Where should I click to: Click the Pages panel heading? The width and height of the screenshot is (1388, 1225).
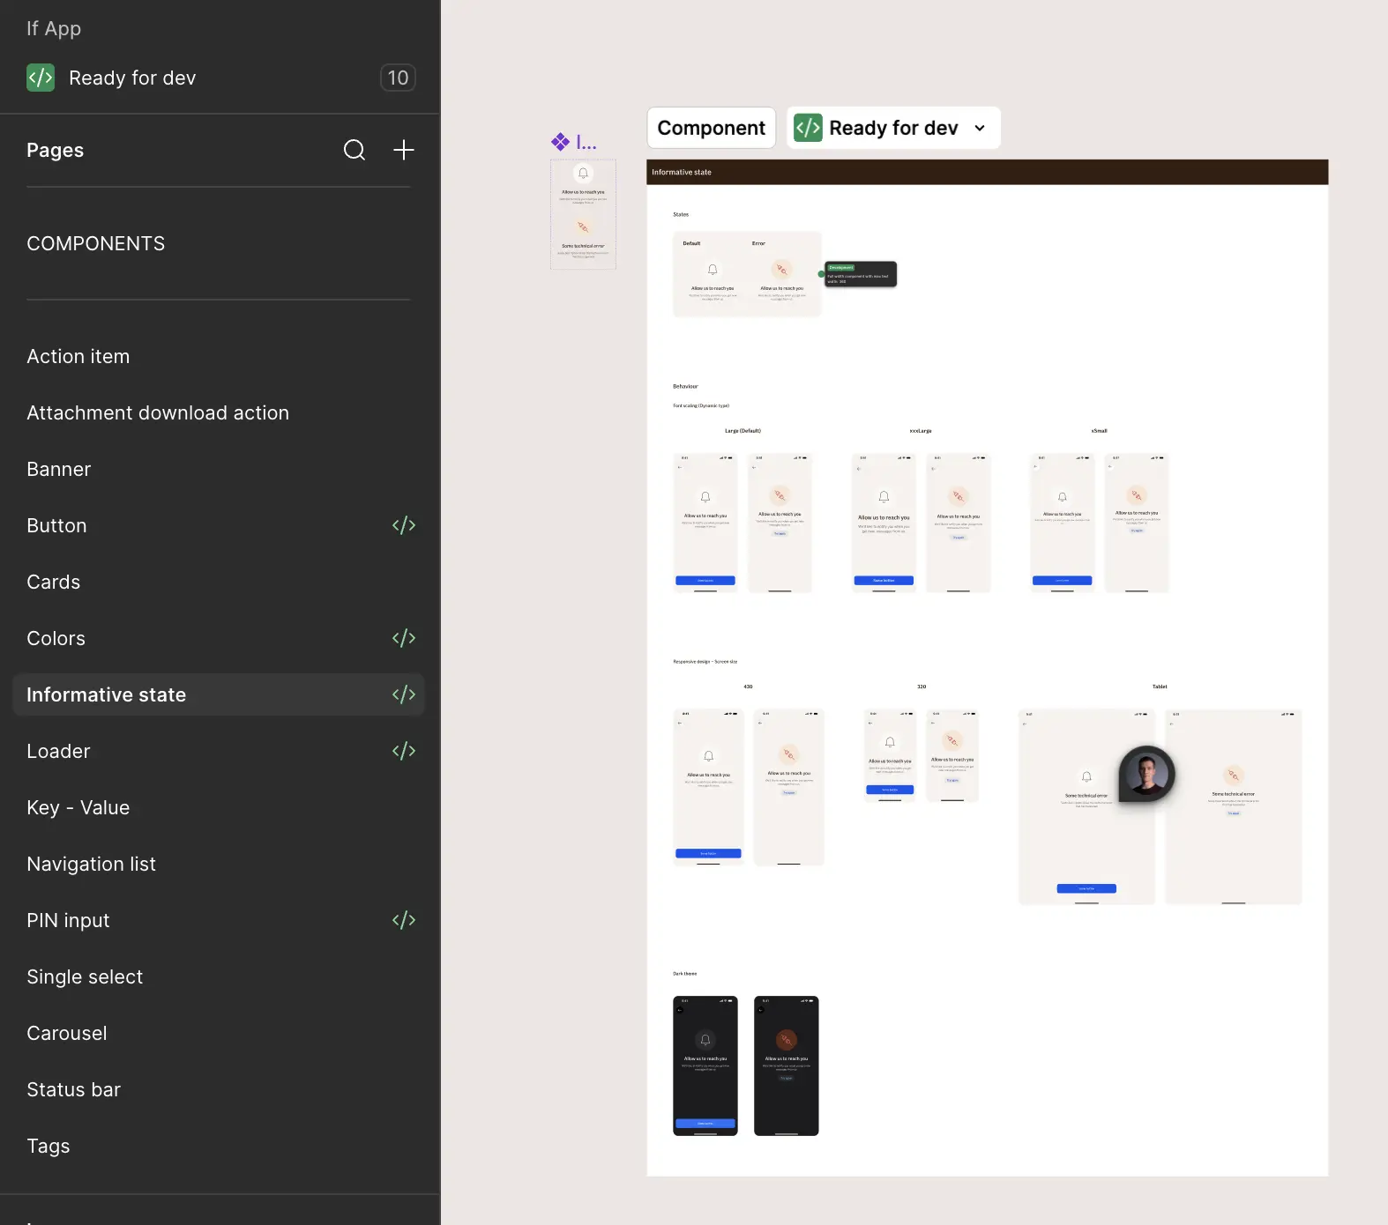[55, 150]
